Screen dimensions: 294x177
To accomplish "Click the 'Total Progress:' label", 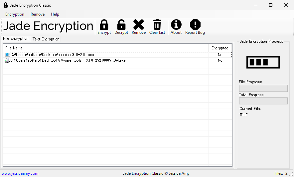I will (x=251, y=95).
